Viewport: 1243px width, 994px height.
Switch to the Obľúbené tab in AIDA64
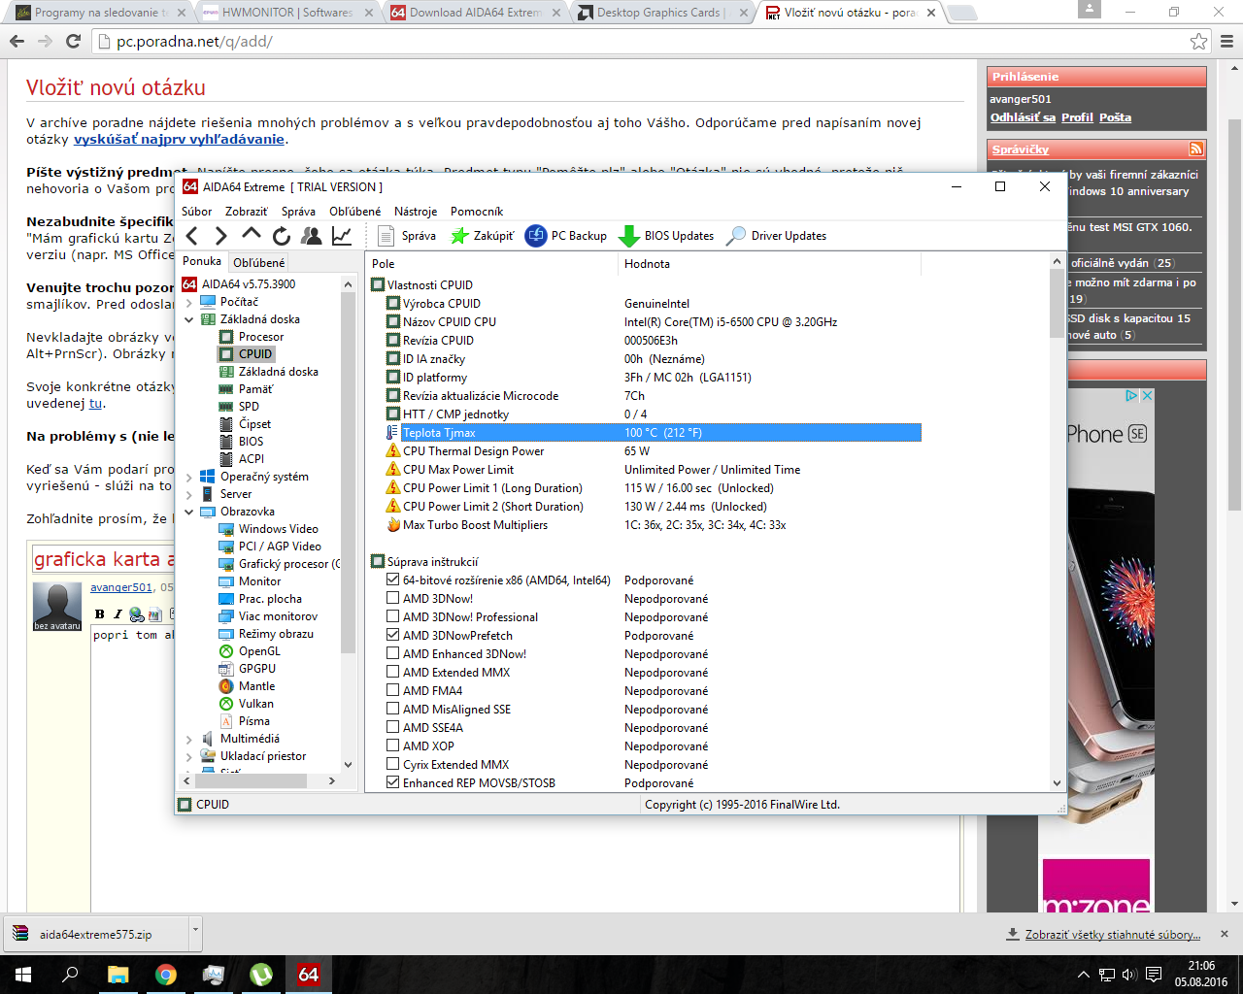259,262
